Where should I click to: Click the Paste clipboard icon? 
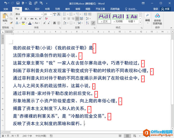[5, 16]
